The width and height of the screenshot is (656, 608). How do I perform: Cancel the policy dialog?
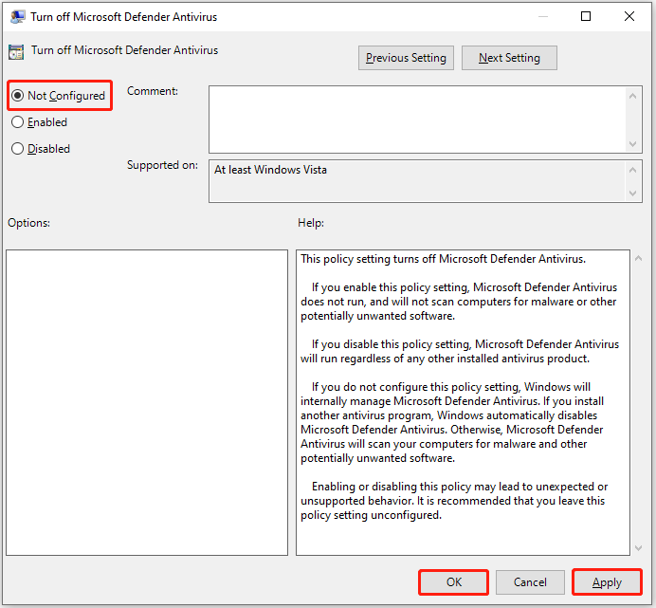[x=530, y=582]
